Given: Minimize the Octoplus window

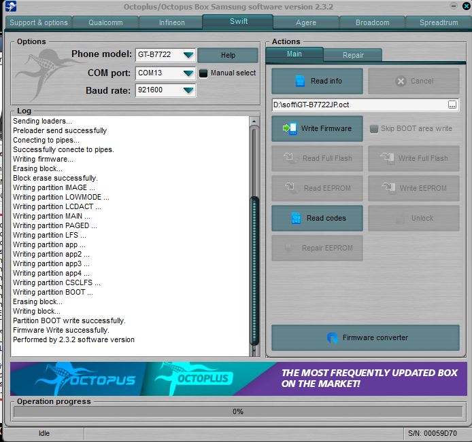Looking at the screenshot, I should click(x=454, y=5).
